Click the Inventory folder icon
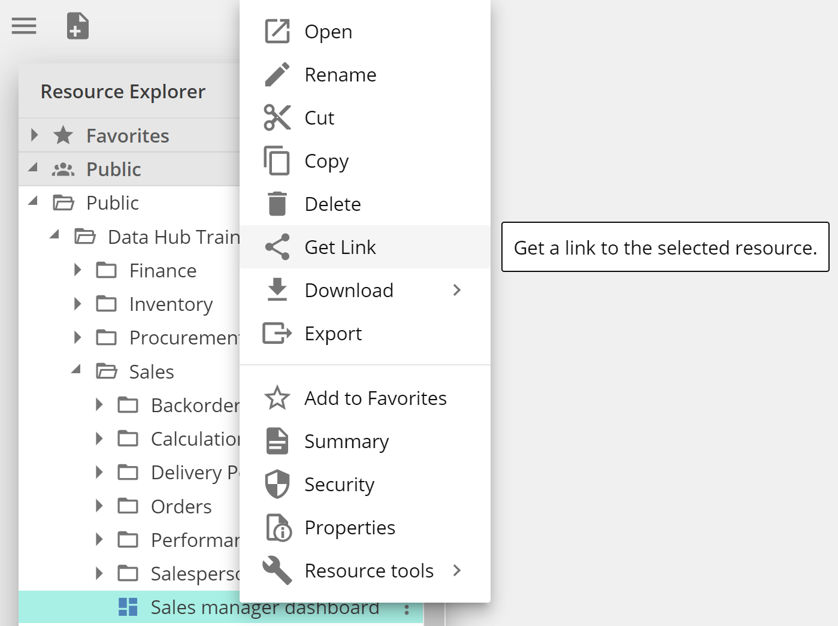The width and height of the screenshot is (838, 626). click(107, 304)
